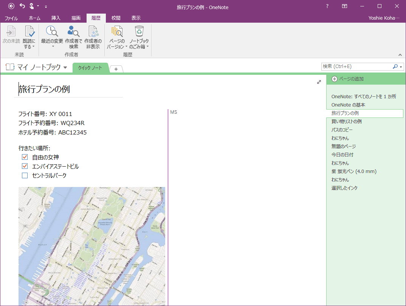Screen dimensions: 406x306
Task: Click the Back arrow in title bar
Action: click(x=11, y=6)
